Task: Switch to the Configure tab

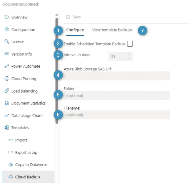Action: pyautogui.click(x=75, y=30)
